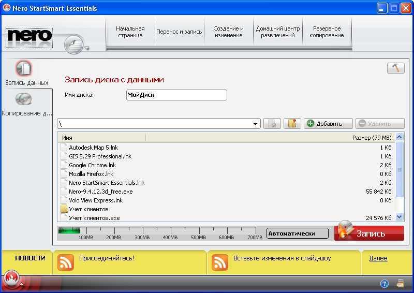Click the 55 842 Кб size value
This screenshot has height=293, width=414.
379,192
